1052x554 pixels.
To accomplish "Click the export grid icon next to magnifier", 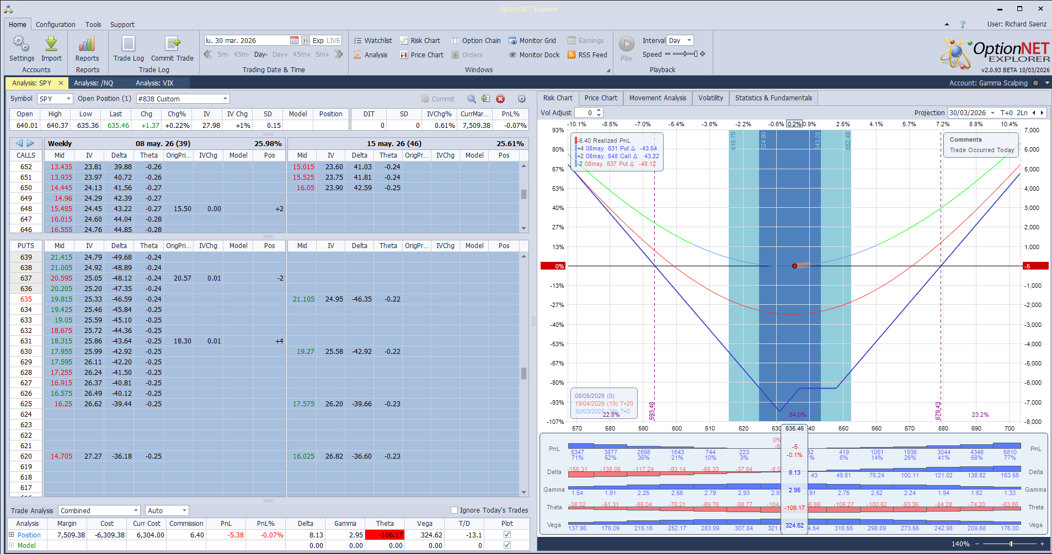I will pos(485,99).
